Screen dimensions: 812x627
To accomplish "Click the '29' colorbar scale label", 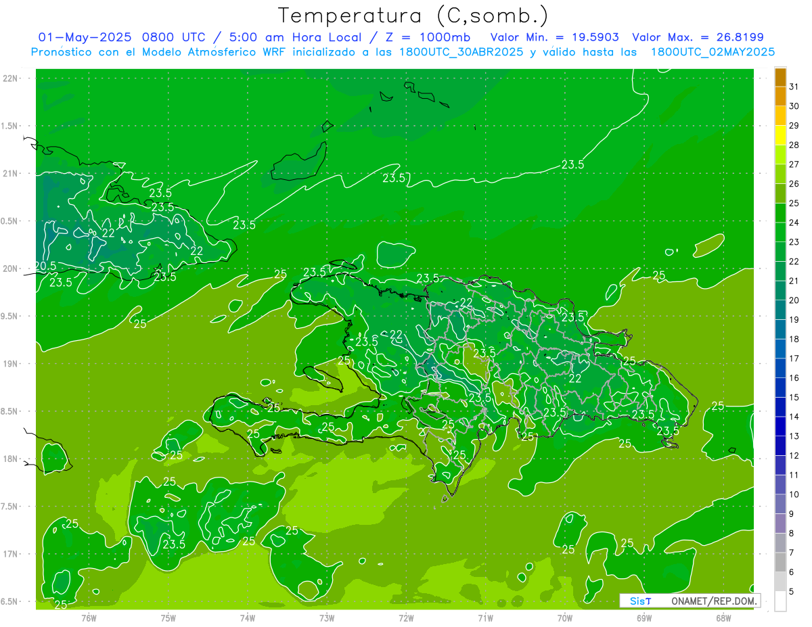I will coord(794,125).
